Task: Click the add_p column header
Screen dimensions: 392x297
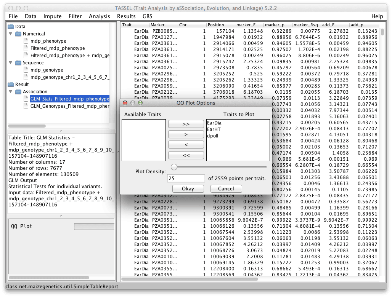Action: [364, 25]
